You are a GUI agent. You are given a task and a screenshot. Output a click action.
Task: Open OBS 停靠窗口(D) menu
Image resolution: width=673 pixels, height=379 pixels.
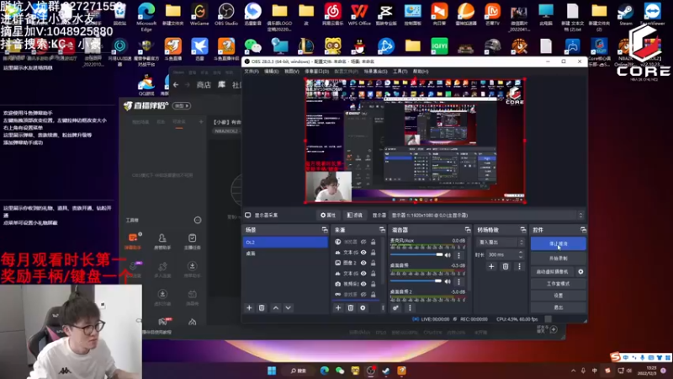pos(317,72)
